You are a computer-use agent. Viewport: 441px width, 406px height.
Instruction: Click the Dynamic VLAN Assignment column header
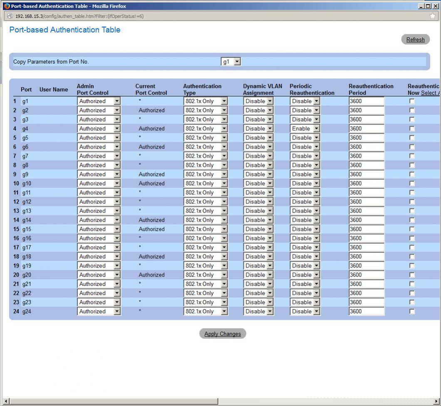click(x=263, y=89)
